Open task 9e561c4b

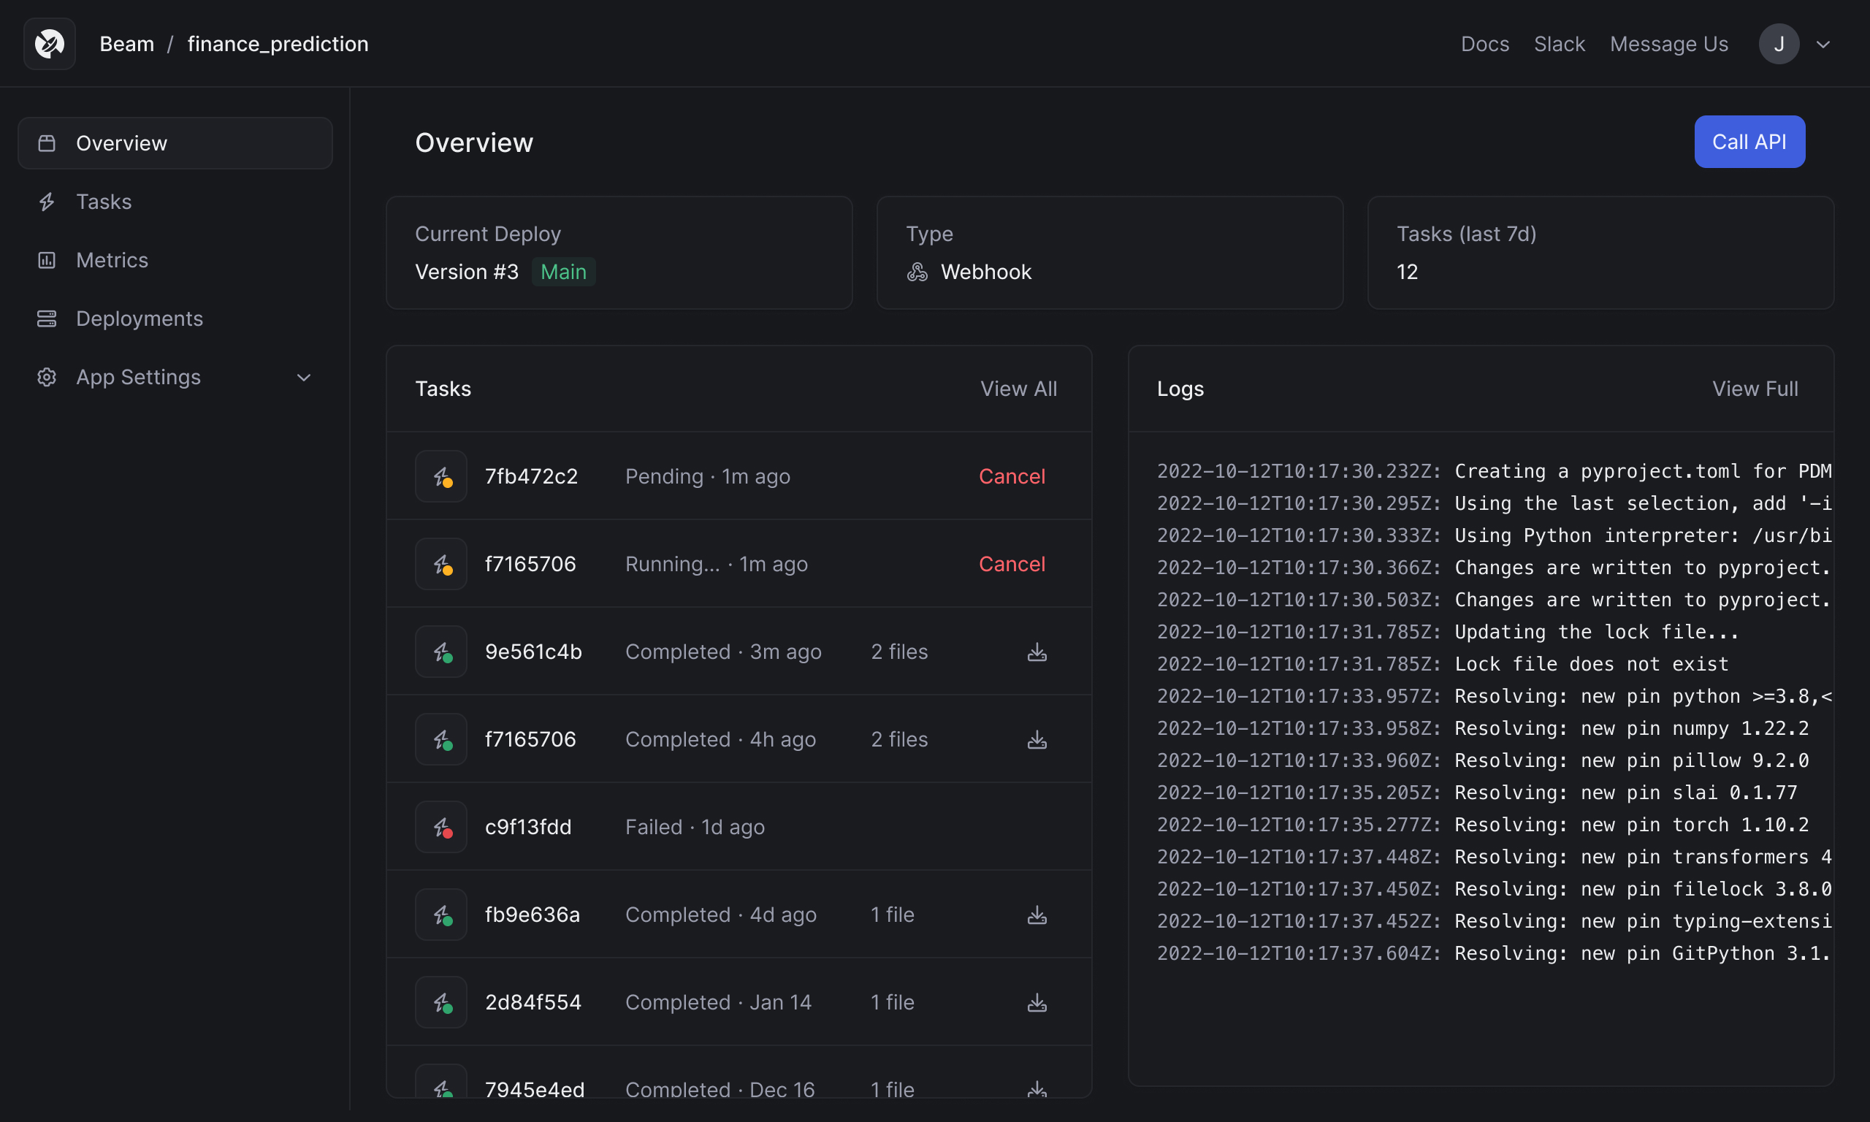534,652
